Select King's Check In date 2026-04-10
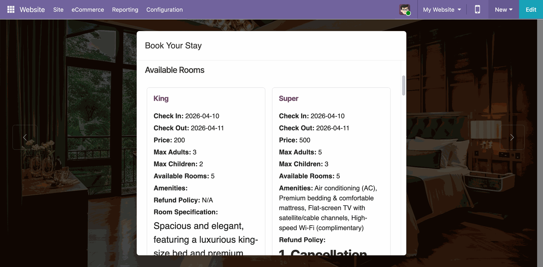 coord(202,116)
